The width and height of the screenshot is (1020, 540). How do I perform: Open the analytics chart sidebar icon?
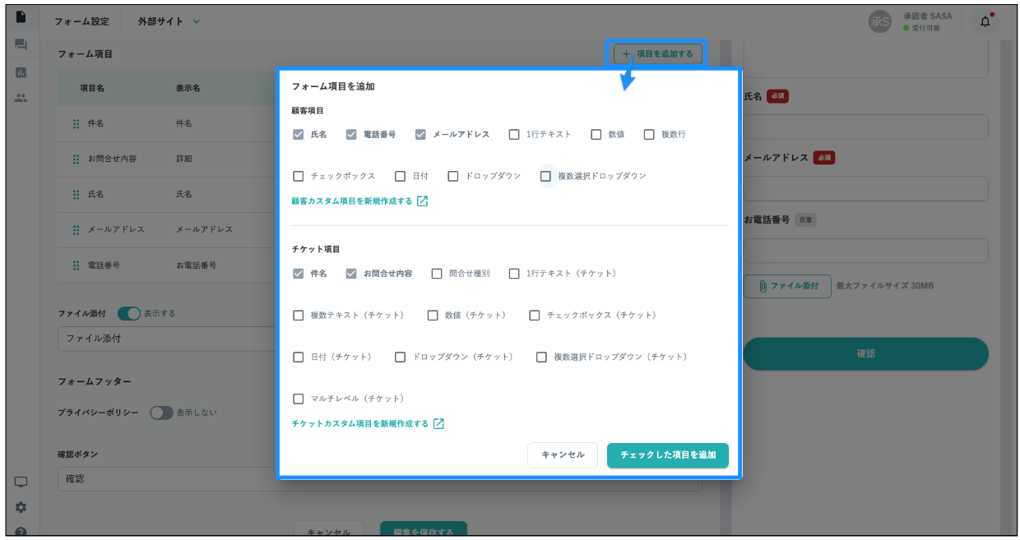pyautogui.click(x=21, y=72)
